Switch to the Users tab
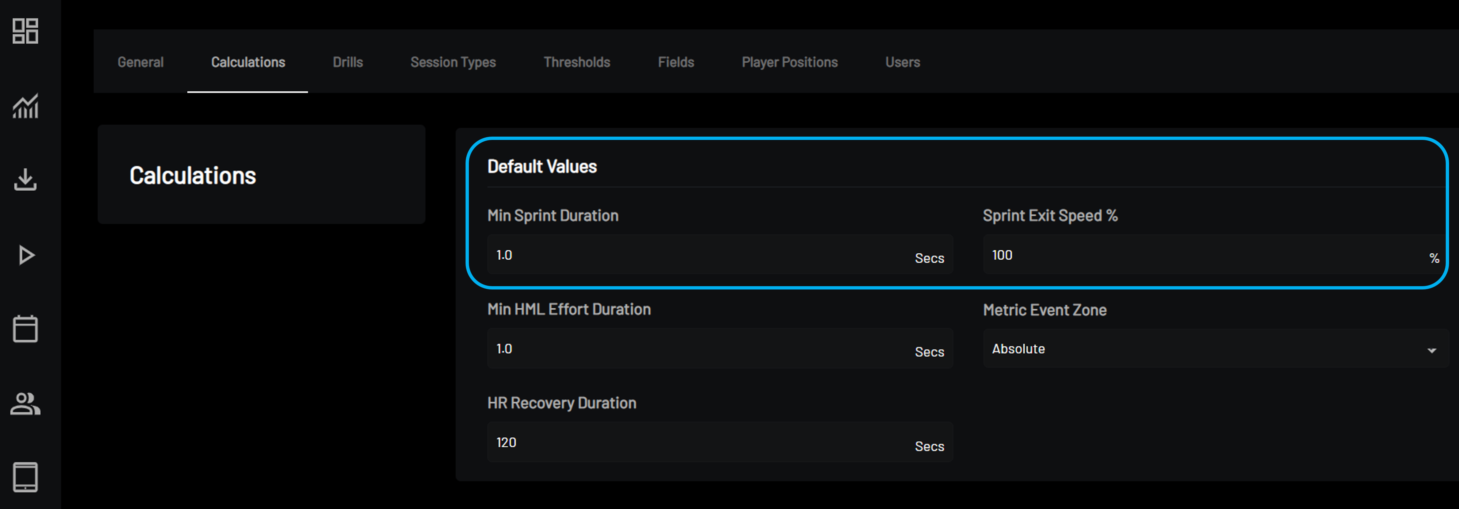The image size is (1459, 509). pos(902,62)
